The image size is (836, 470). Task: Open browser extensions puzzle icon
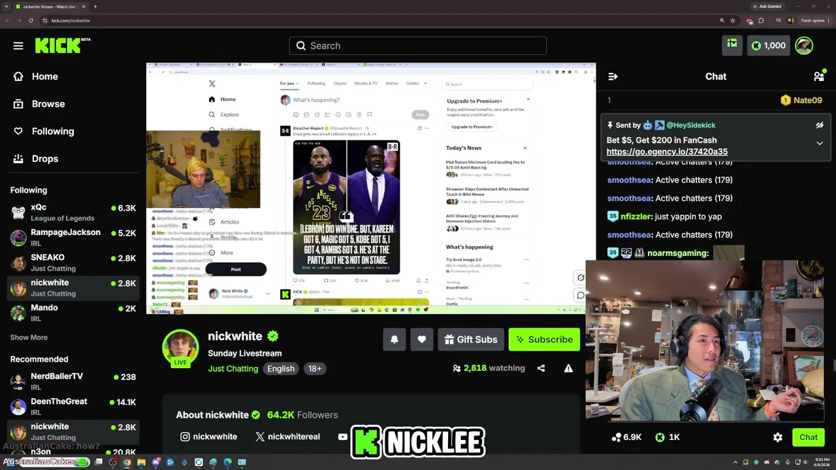click(760, 20)
